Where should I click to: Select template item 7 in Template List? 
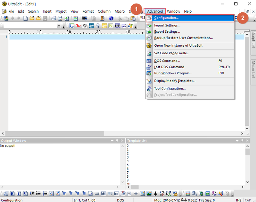point(128,172)
